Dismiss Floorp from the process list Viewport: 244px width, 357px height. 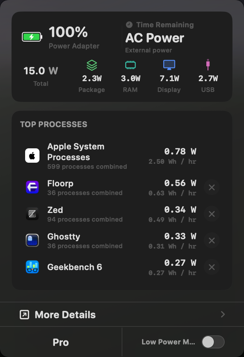pos(212,187)
